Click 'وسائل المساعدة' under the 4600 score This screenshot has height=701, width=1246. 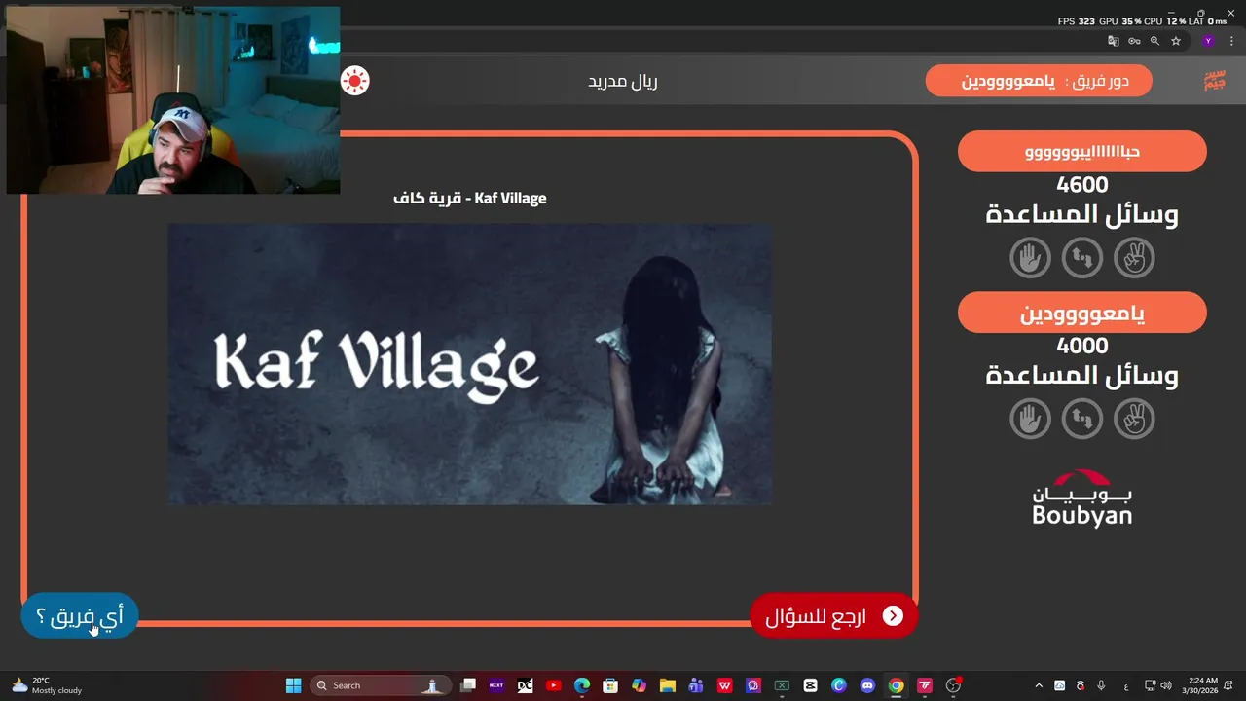(x=1082, y=215)
